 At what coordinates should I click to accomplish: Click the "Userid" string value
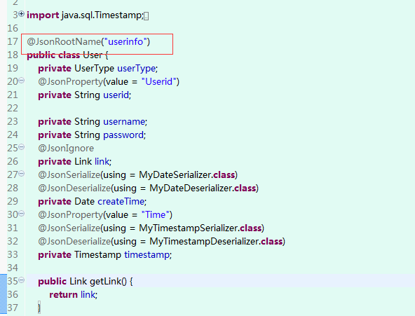click(x=158, y=82)
